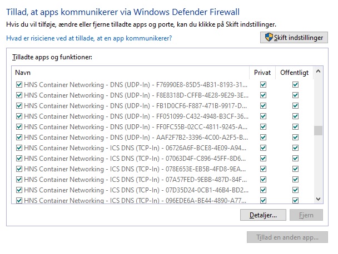The width and height of the screenshot is (338, 254).
Task: Toggle name checkbox for 07063D4F-C896 rule
Action: coord(19,158)
